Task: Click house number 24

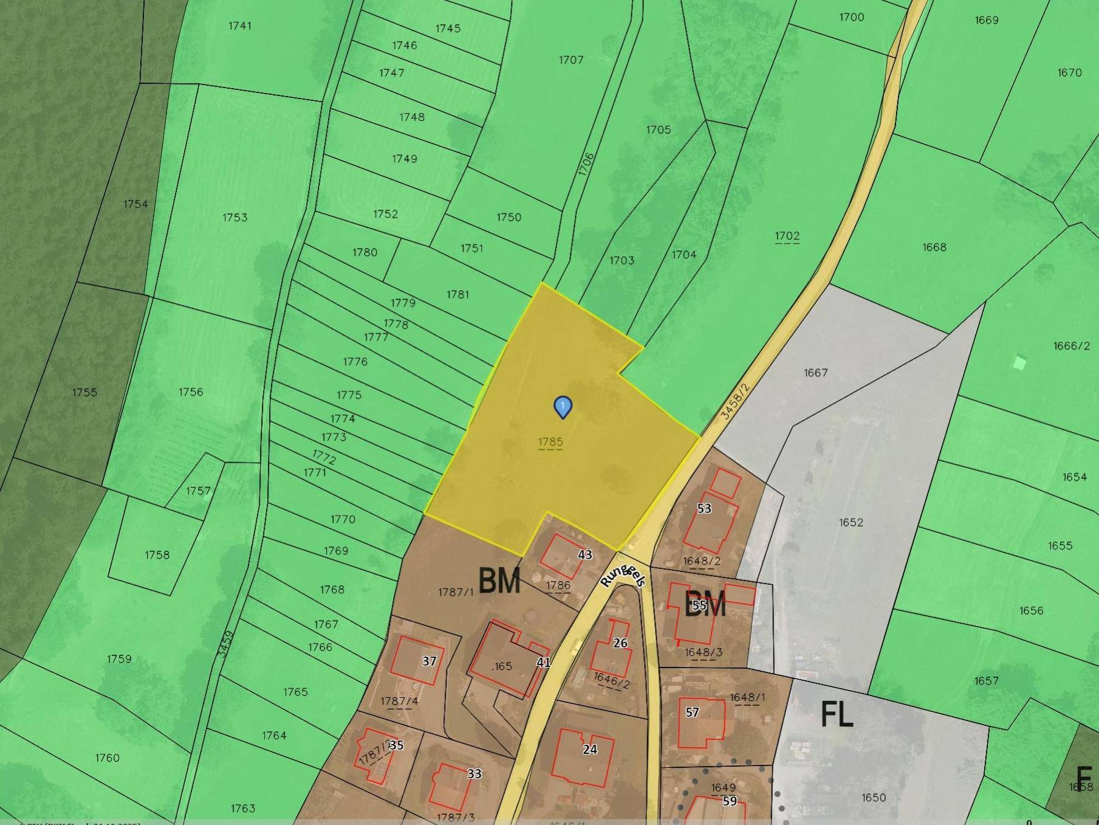Action: [590, 750]
